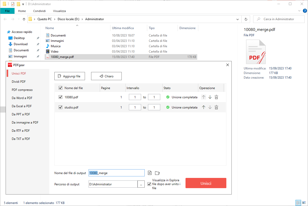This screenshot has height=206, width=308.
Task: Open output folder icon beside file name
Action: [157, 173]
